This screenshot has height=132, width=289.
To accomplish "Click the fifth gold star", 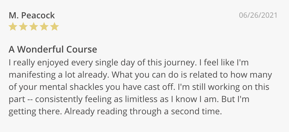I will (x=54, y=27).
